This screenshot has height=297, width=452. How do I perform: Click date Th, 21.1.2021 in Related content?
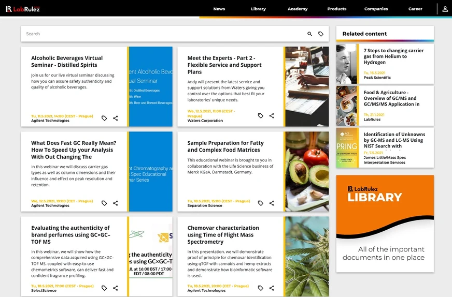374,114
